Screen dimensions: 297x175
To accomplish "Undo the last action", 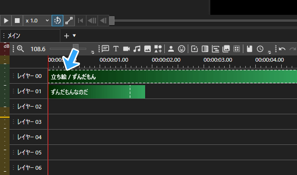I will pyautogui.click(x=282, y=49).
